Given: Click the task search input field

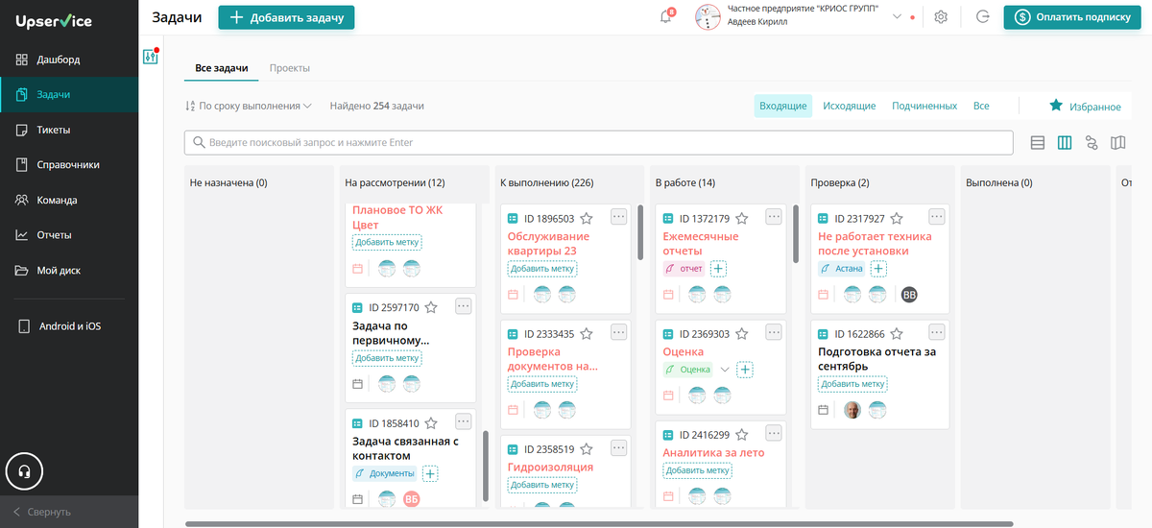Looking at the screenshot, I should point(599,142).
